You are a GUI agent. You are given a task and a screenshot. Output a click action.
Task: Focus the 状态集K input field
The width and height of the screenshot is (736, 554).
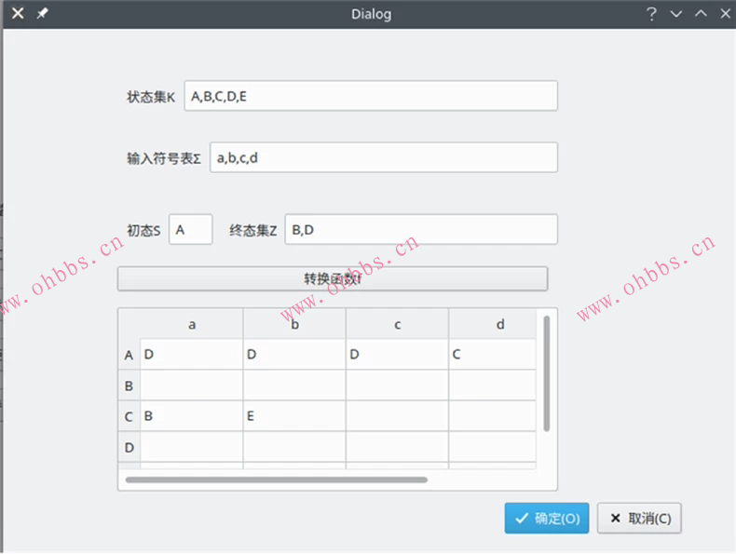(371, 96)
